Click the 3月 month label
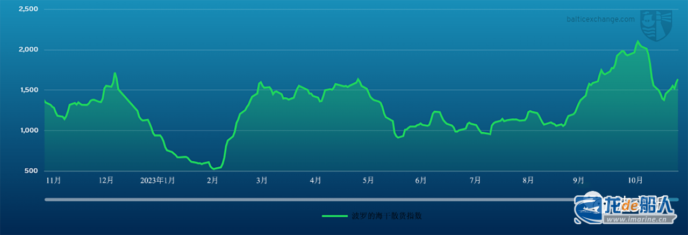The image size is (688, 235). pos(262,181)
